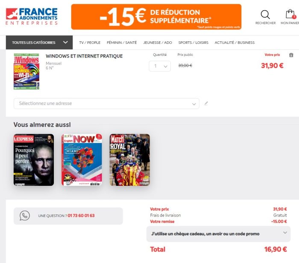
Task: Open the shopping cart bag icon
Action: tap(290, 15)
